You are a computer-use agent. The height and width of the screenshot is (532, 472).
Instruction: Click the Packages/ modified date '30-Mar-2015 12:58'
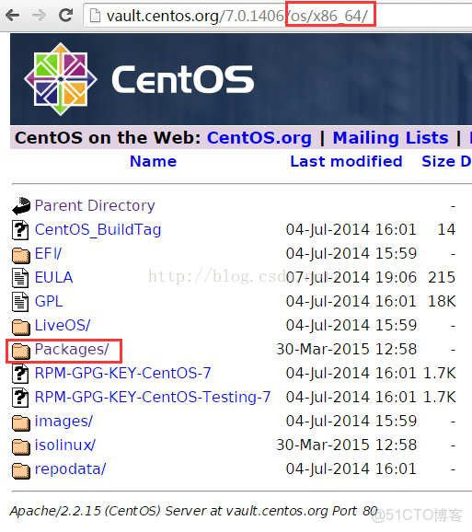click(x=347, y=350)
